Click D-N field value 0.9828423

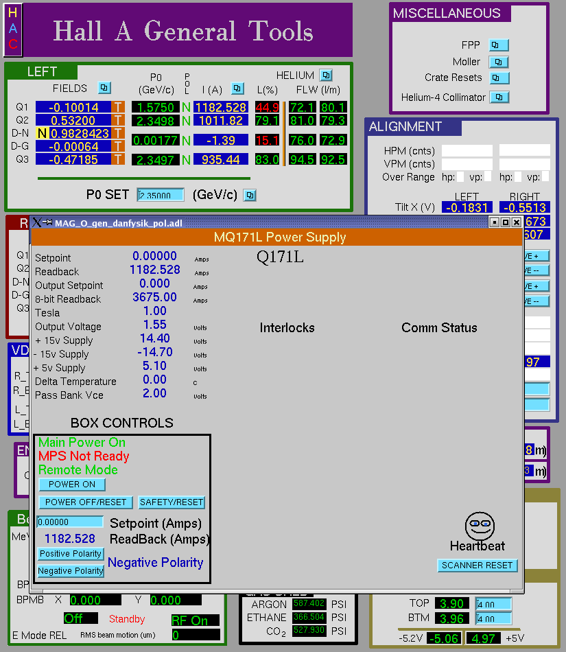80,133
